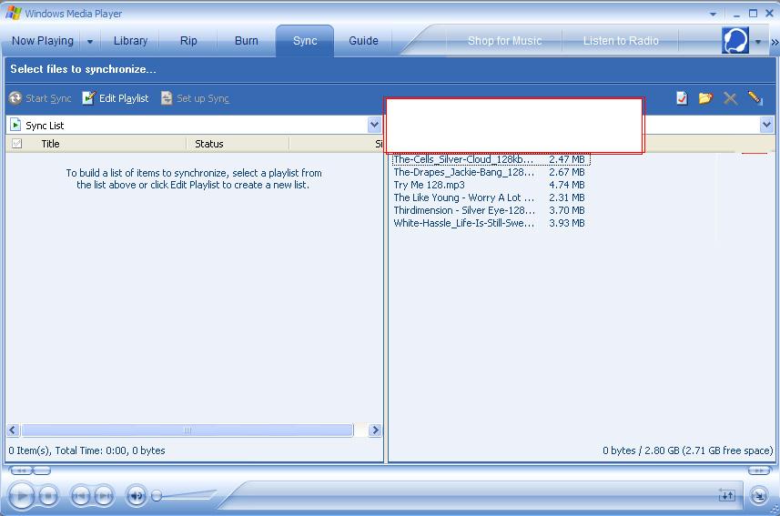Click the right arrow of the horizontal scrollbar
The width and height of the screenshot is (780, 516).
[x=375, y=430]
